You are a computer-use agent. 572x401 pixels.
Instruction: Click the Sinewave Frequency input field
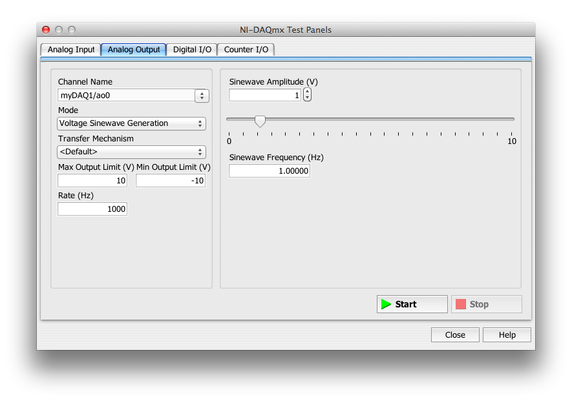(270, 171)
